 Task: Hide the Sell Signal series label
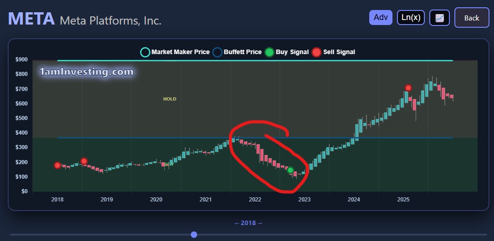(339, 52)
